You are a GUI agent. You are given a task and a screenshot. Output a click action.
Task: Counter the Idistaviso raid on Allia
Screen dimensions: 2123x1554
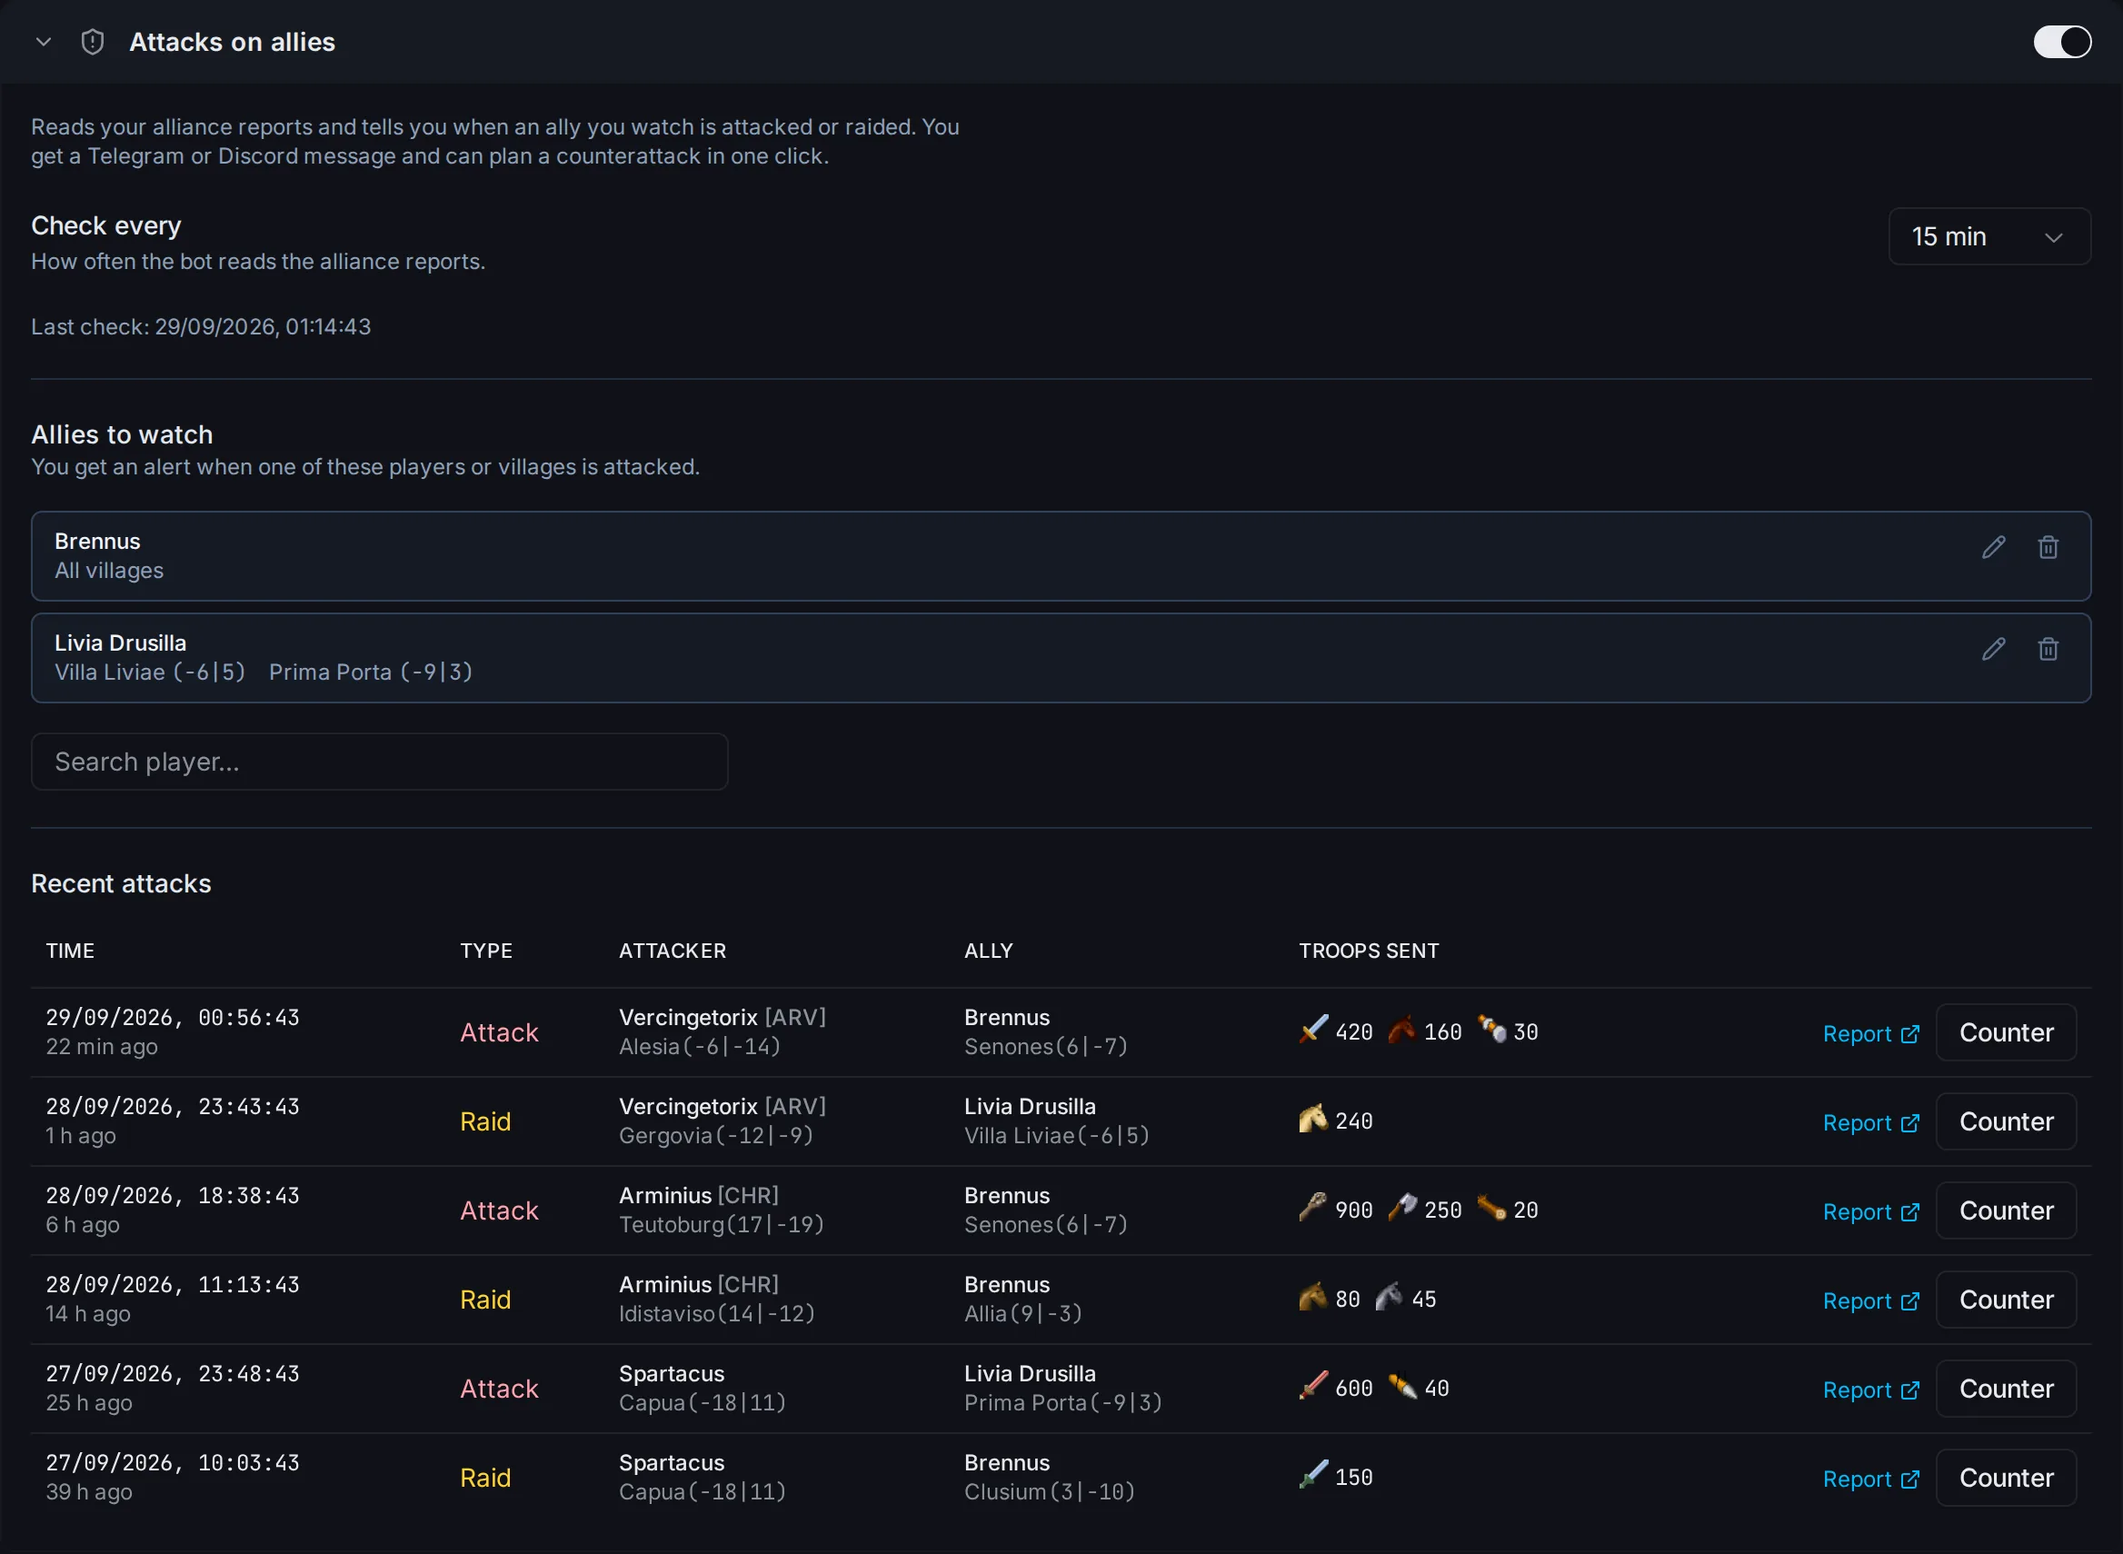[2006, 1300]
